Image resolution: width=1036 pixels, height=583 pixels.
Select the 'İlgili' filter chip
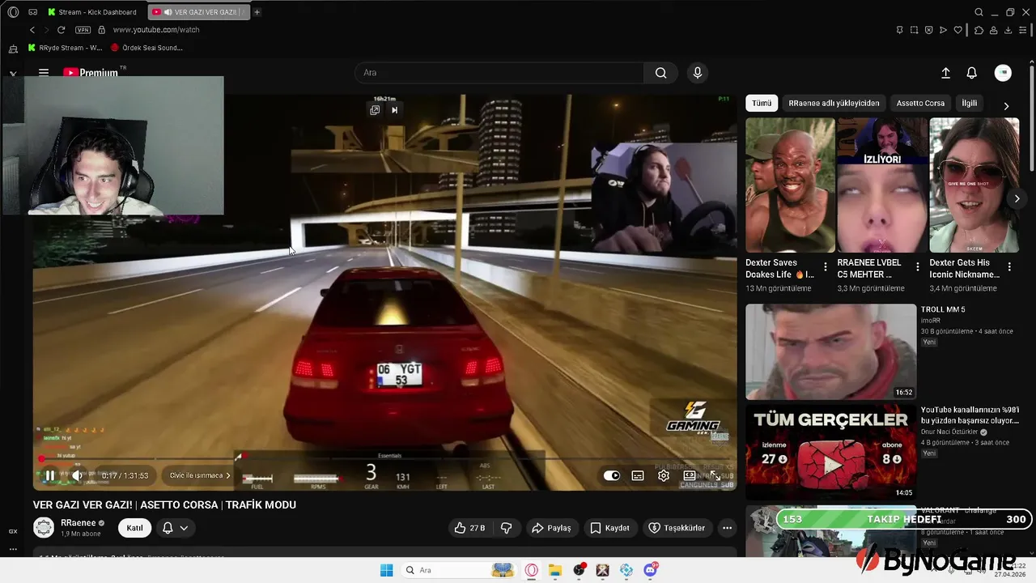tap(969, 103)
